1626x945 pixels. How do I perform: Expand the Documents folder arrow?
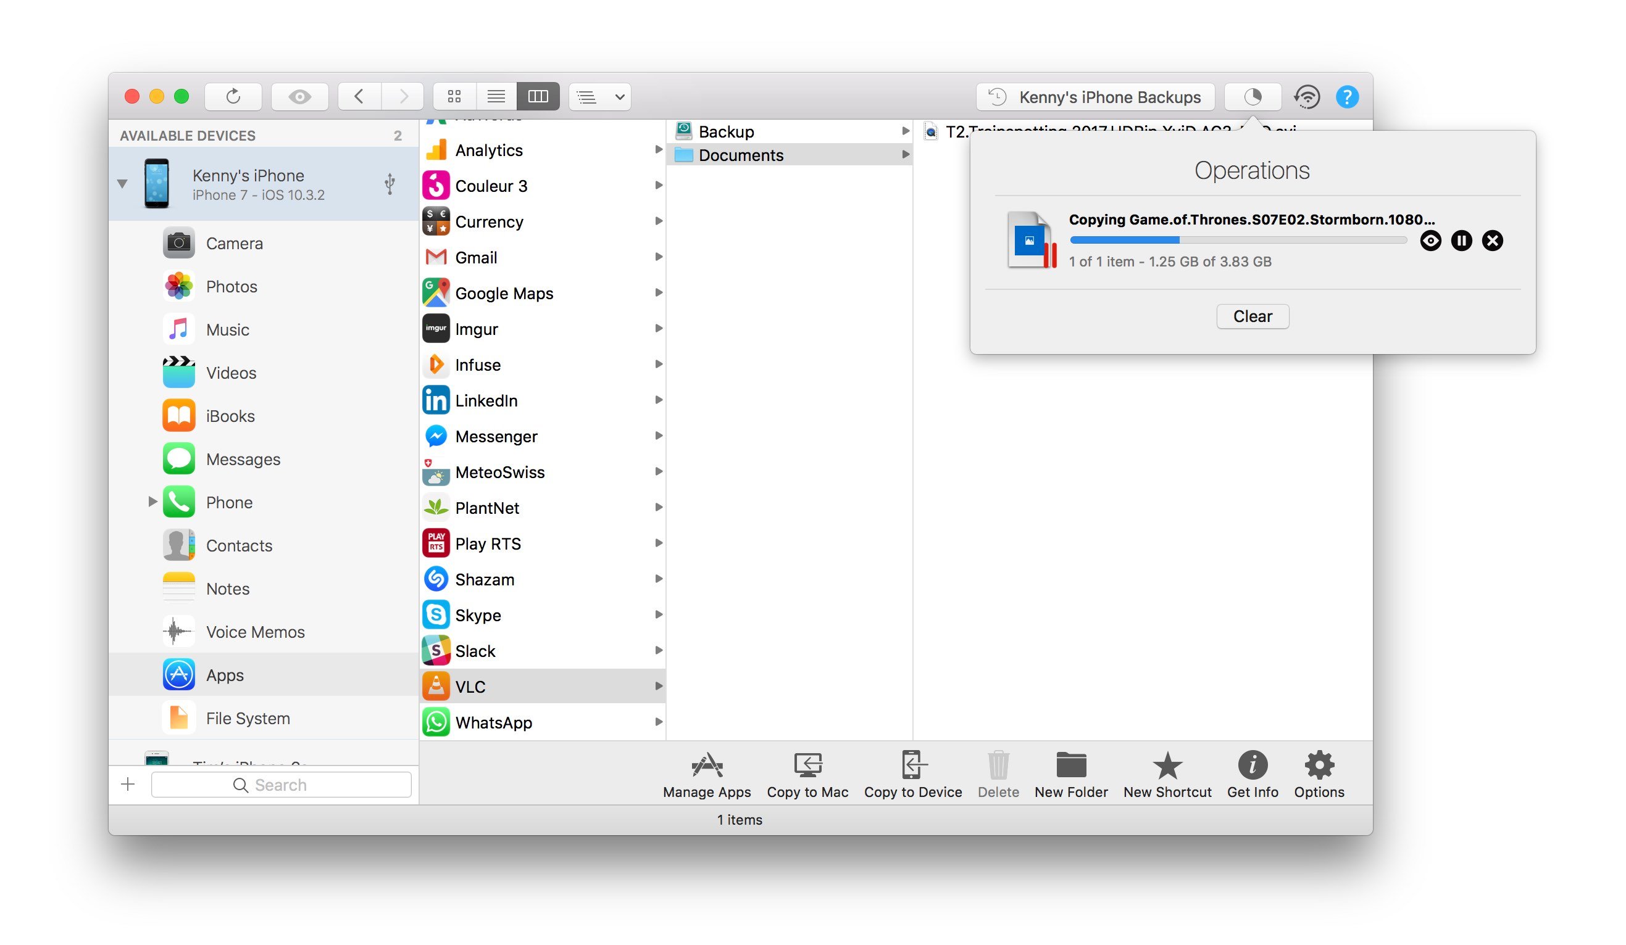(907, 155)
